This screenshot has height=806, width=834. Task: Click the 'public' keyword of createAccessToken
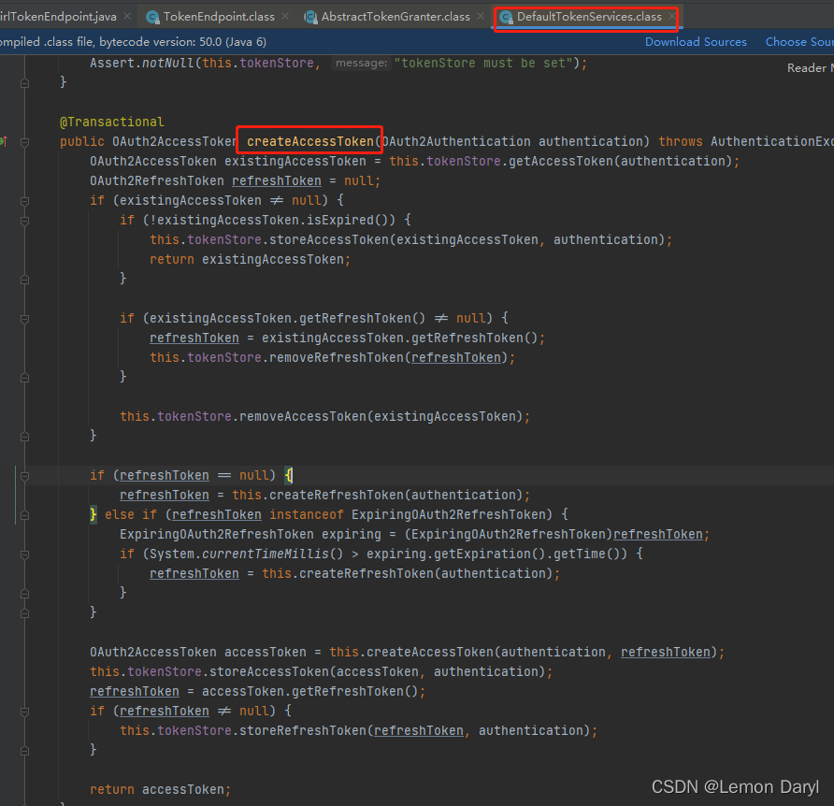click(x=82, y=141)
